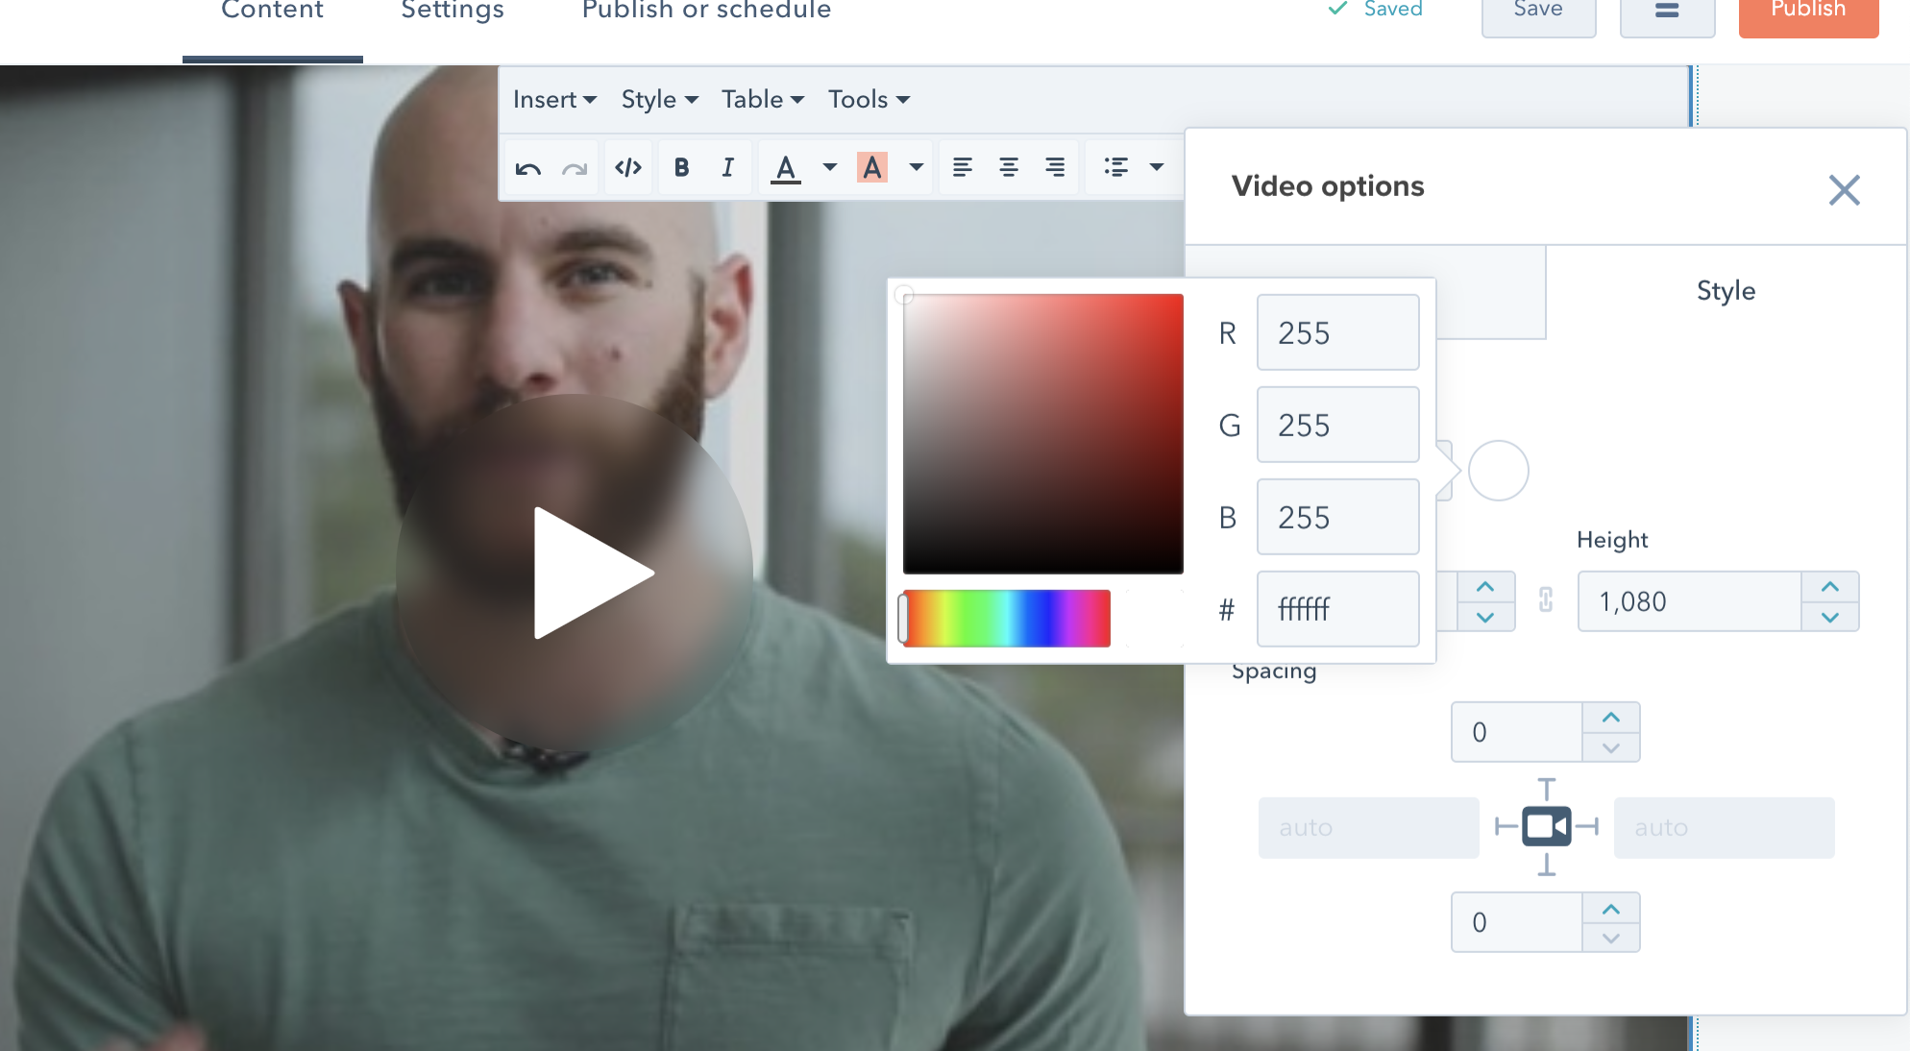
Task: Click the R value field
Action: click(x=1337, y=333)
